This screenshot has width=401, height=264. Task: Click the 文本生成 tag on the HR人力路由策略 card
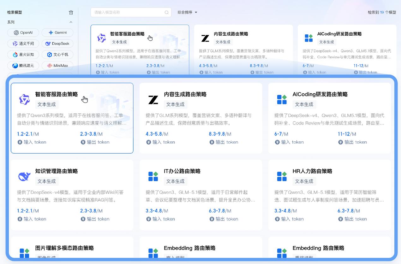pos(304,181)
